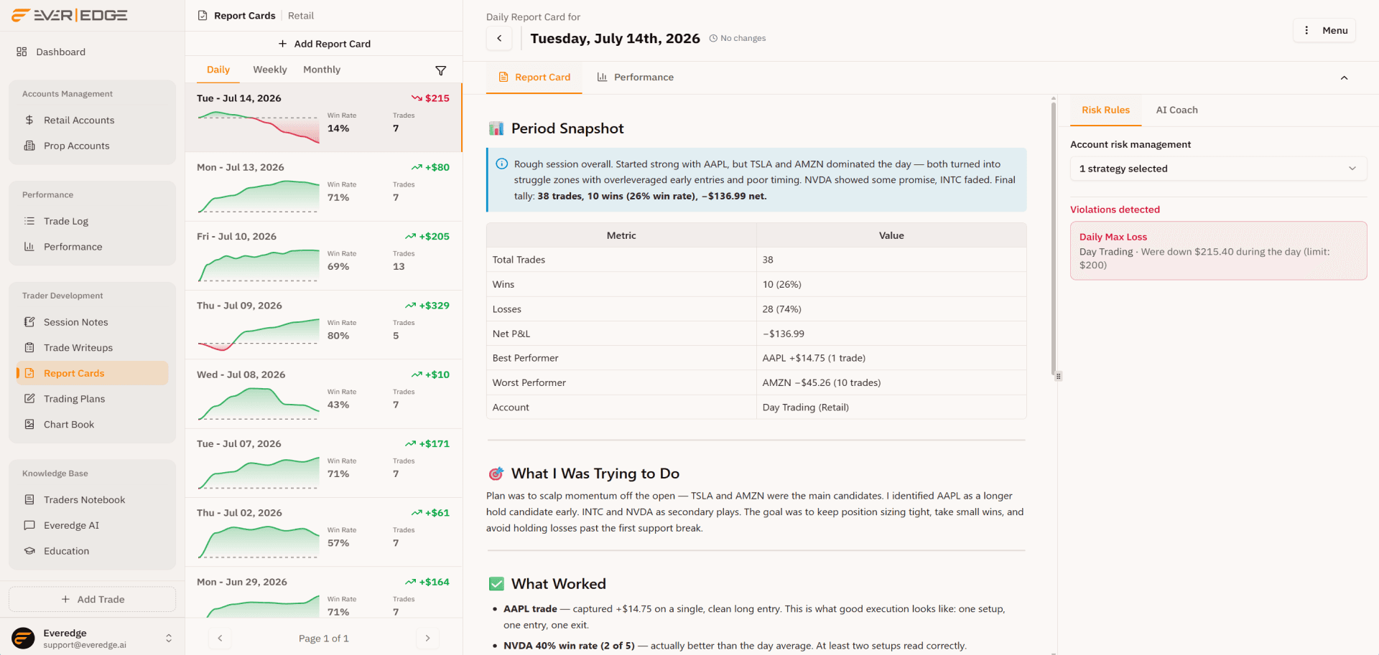The height and width of the screenshot is (655, 1379).
Task: Click Total Trades value 38
Action: click(x=768, y=260)
